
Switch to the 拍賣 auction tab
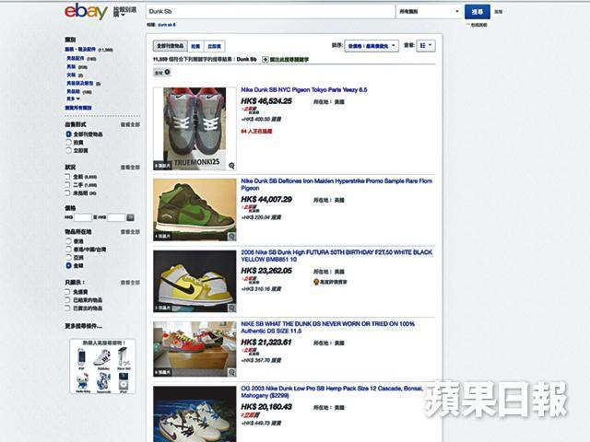[195, 46]
